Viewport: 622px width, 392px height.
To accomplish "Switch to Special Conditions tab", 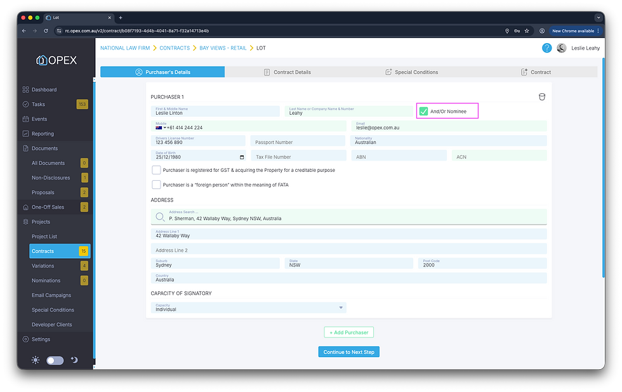I will (x=411, y=72).
